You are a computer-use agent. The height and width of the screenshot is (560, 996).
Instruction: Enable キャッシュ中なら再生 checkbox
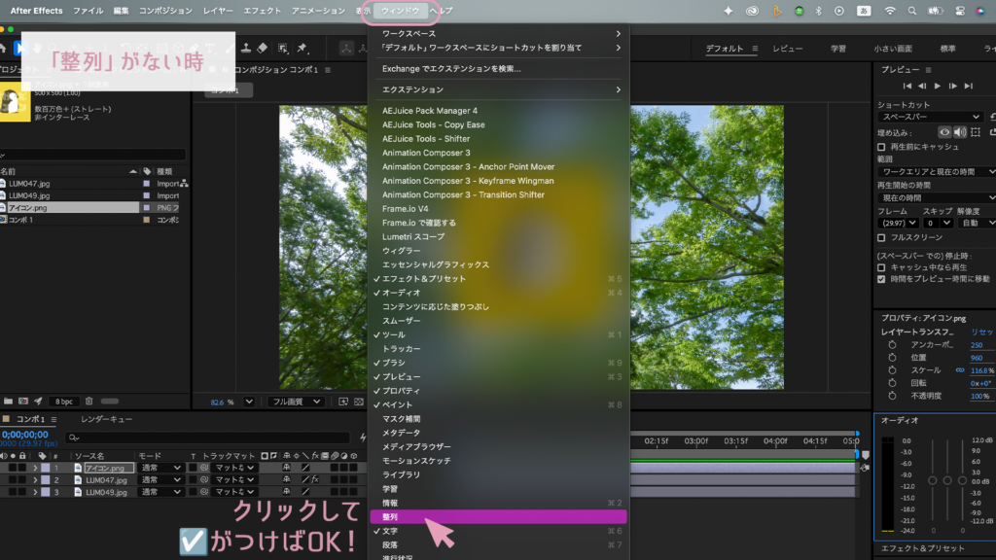[x=881, y=267]
